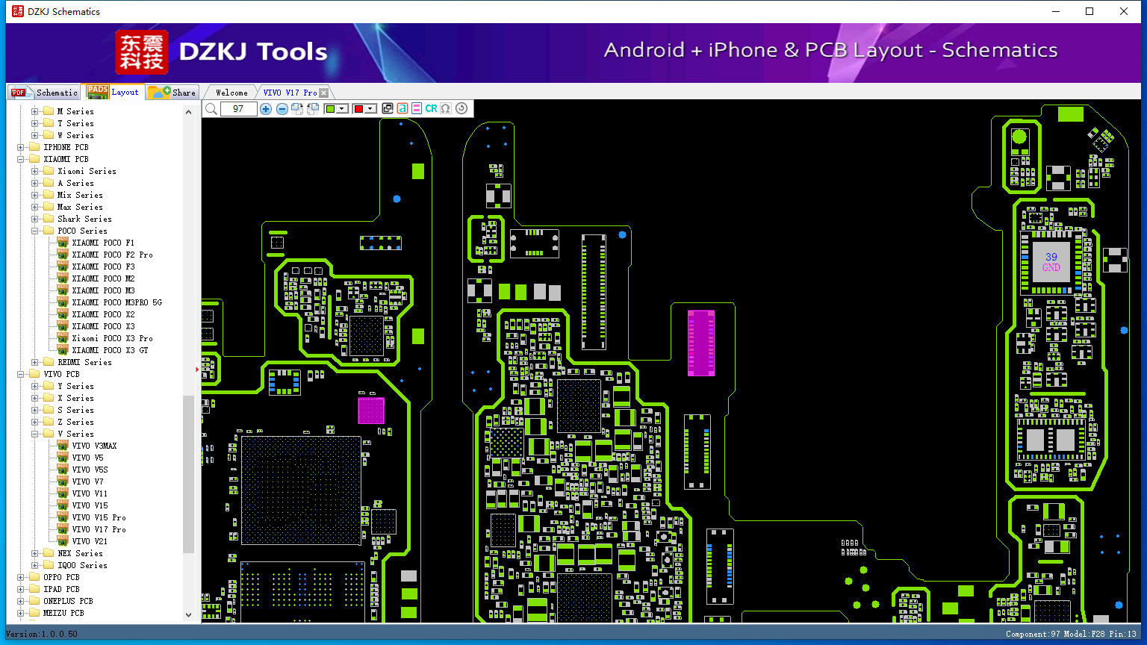Toggle the cyan letter 'a' text icon
This screenshot has height=645, width=1147.
pos(402,109)
